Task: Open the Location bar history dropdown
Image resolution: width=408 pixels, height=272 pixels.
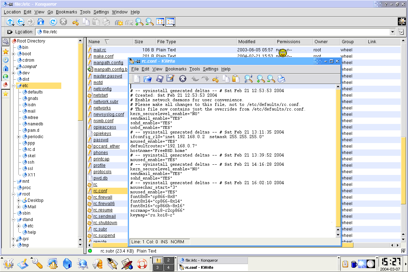Action: 392,32
